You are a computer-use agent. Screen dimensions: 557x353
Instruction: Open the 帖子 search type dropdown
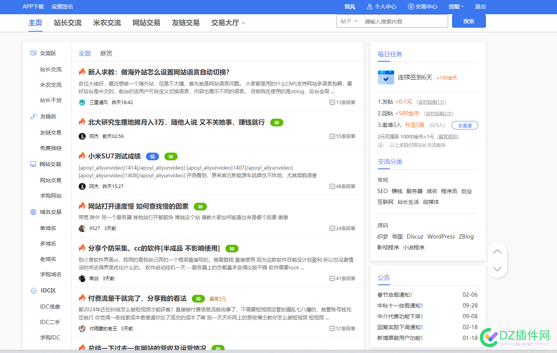coord(349,21)
